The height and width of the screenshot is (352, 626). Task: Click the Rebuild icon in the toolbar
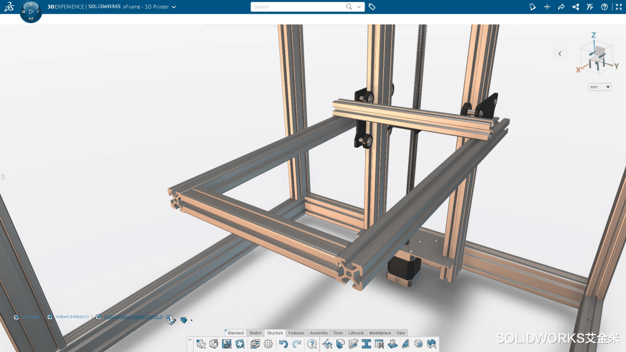240,344
